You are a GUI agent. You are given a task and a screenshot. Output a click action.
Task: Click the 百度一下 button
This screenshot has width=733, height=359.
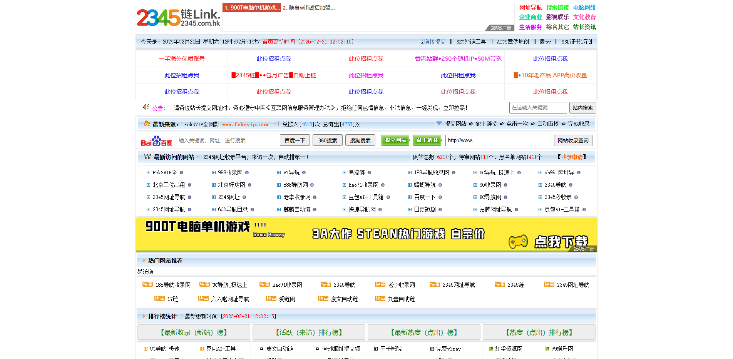point(295,140)
